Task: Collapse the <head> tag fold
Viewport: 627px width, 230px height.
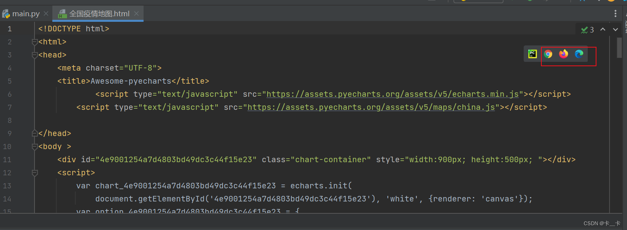Action: 35,55
